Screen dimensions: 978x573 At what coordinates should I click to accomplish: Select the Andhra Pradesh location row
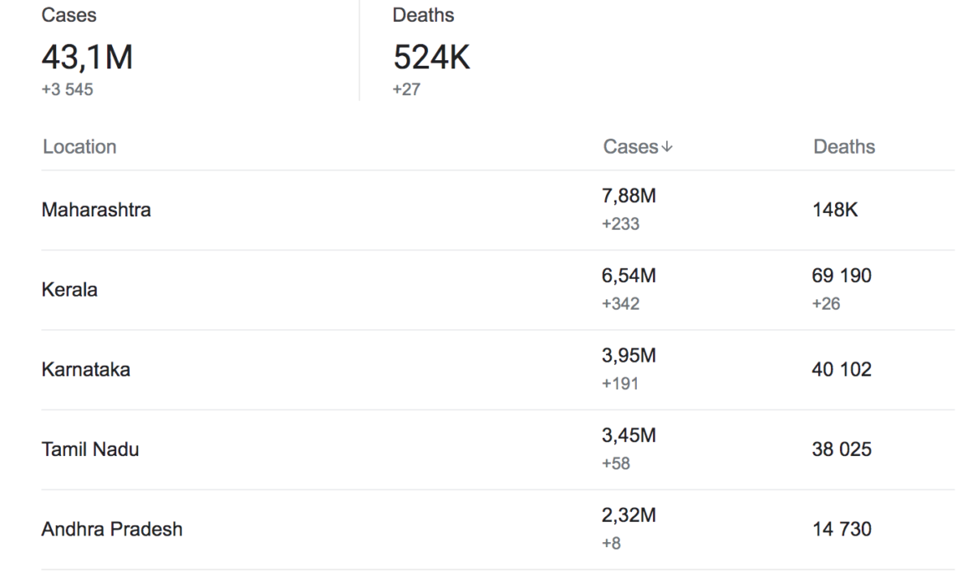(112, 530)
